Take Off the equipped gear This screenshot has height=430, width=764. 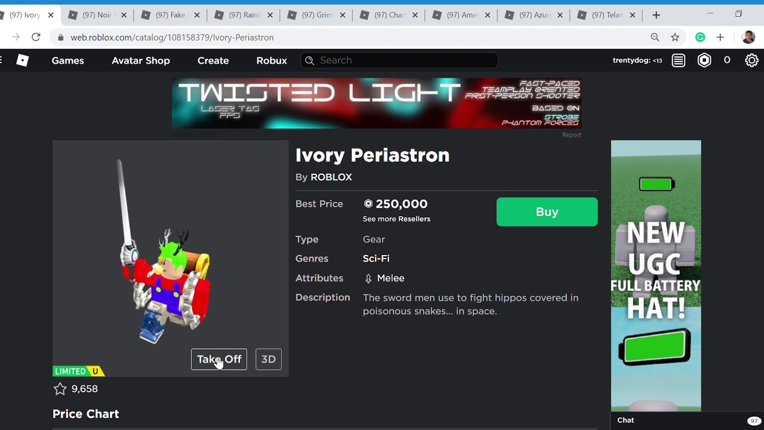[219, 359]
